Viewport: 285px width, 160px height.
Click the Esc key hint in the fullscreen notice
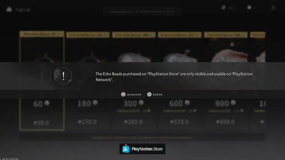coord(170,12)
